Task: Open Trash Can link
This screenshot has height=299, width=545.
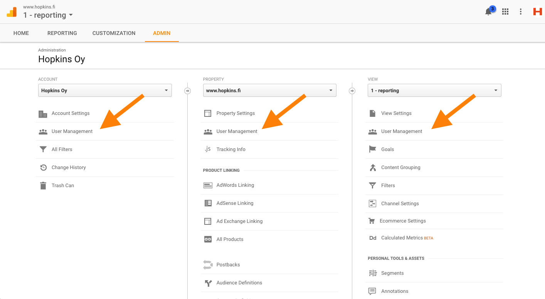Action: [63, 186]
